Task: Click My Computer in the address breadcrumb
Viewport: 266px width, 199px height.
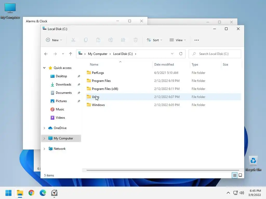Action: (98, 54)
